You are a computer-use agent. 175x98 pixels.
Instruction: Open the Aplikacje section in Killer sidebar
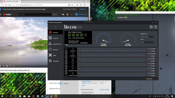tap(55, 38)
